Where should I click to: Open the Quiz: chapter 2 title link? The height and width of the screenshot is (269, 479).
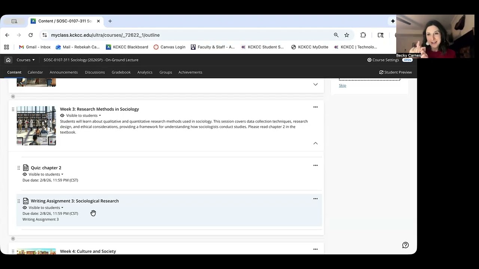(x=46, y=168)
